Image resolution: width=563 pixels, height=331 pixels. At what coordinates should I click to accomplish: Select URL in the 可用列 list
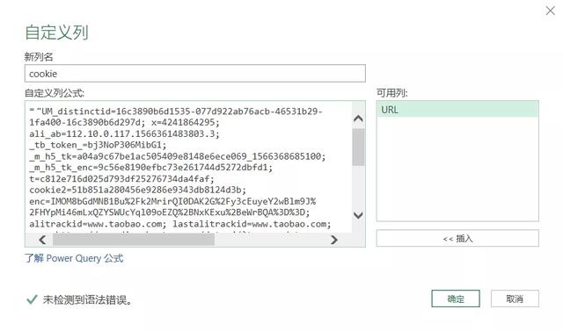(457, 110)
